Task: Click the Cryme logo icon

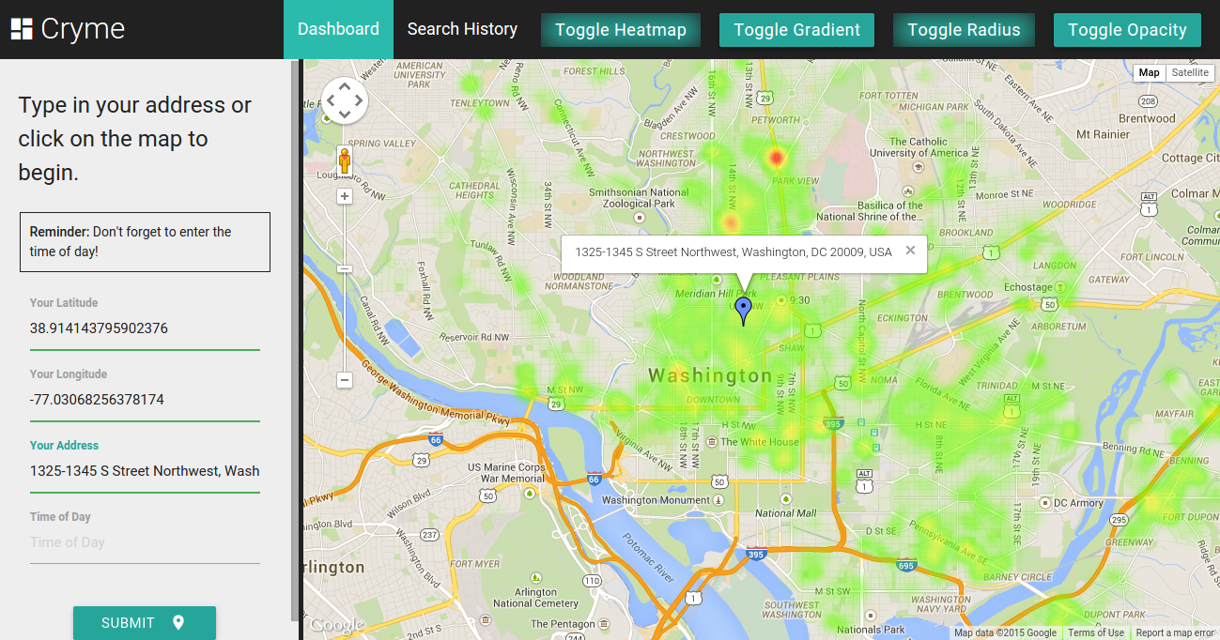Action: [x=21, y=29]
